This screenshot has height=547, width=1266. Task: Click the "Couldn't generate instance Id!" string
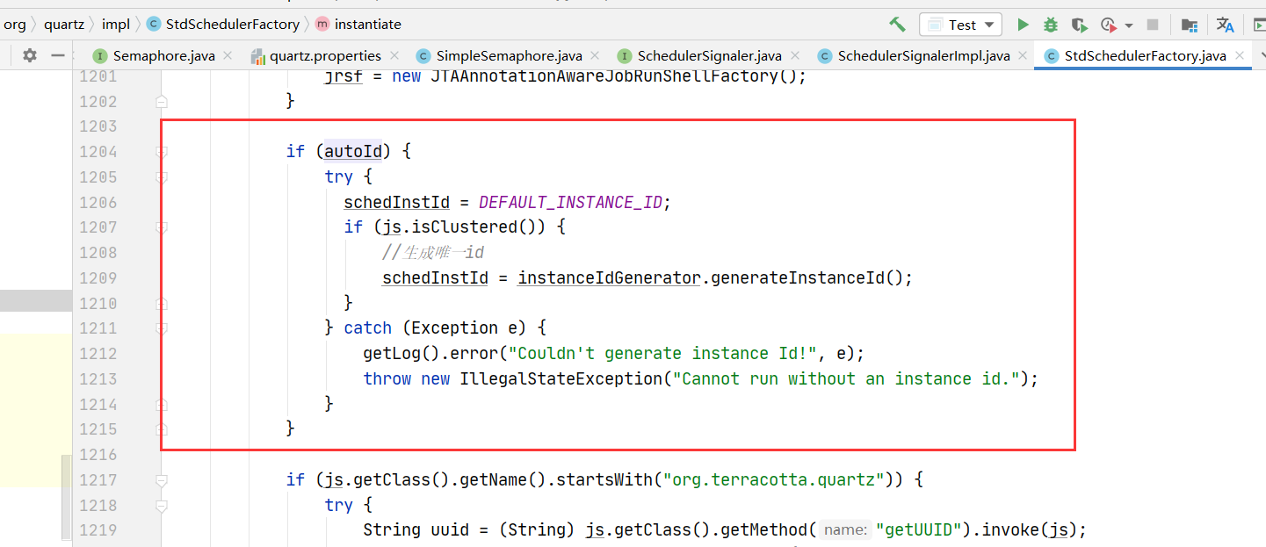click(663, 354)
